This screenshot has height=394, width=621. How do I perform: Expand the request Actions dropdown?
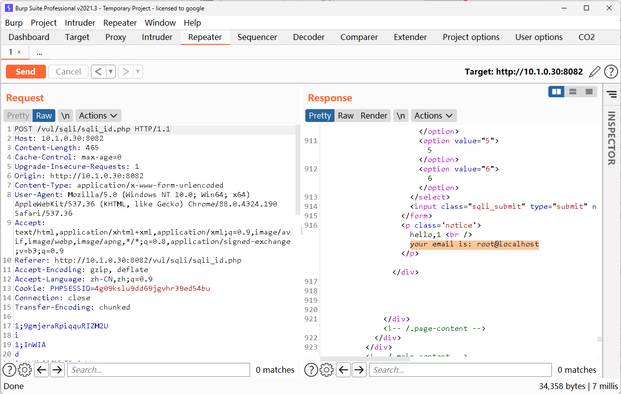pyautogui.click(x=98, y=116)
